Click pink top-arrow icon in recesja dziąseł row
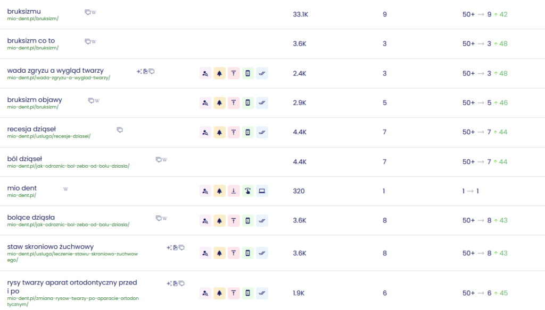 [x=233, y=132]
